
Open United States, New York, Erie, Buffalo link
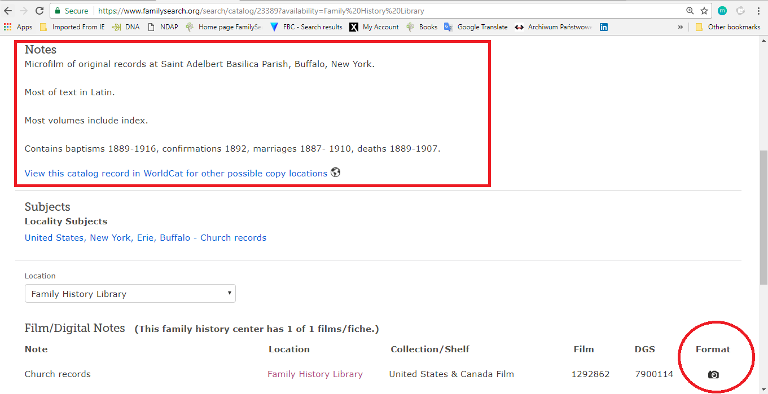pyautogui.click(x=146, y=238)
